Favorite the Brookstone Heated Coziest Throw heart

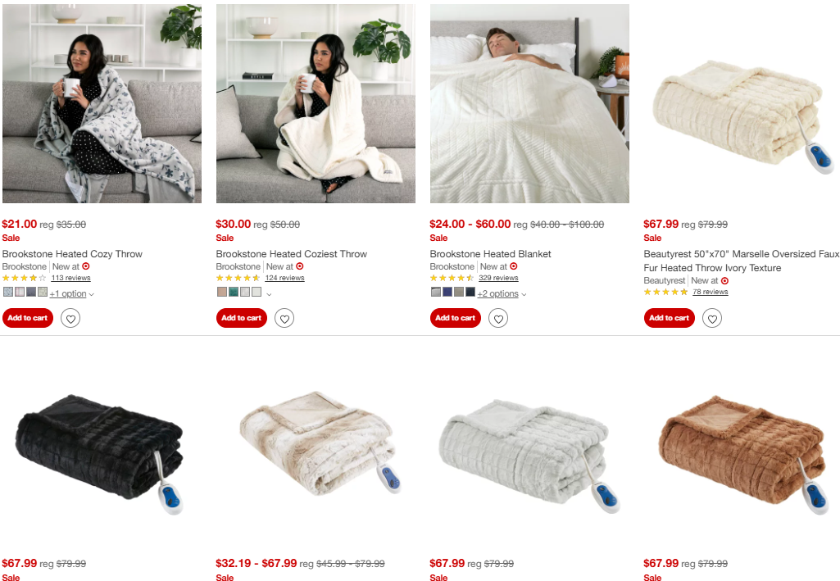(284, 319)
